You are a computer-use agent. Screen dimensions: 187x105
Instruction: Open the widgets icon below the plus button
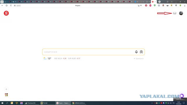point(6,95)
